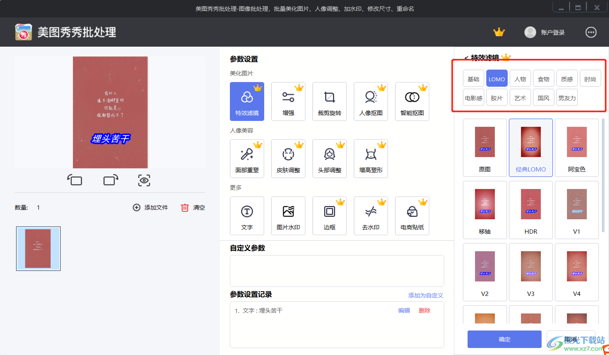The width and height of the screenshot is (609, 355).
Task: Click 添加文件 to add files
Action: coord(150,208)
